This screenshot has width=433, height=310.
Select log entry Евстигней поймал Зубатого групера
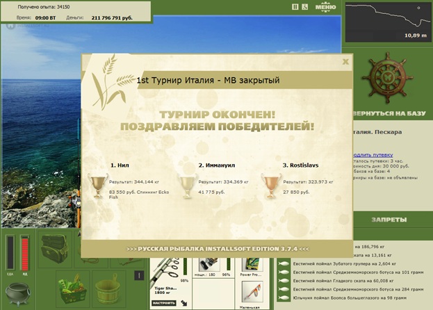[x=345, y=264]
